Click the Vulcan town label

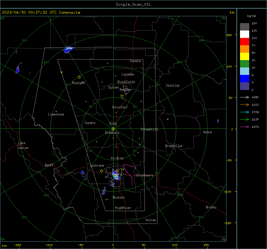(151, 220)
